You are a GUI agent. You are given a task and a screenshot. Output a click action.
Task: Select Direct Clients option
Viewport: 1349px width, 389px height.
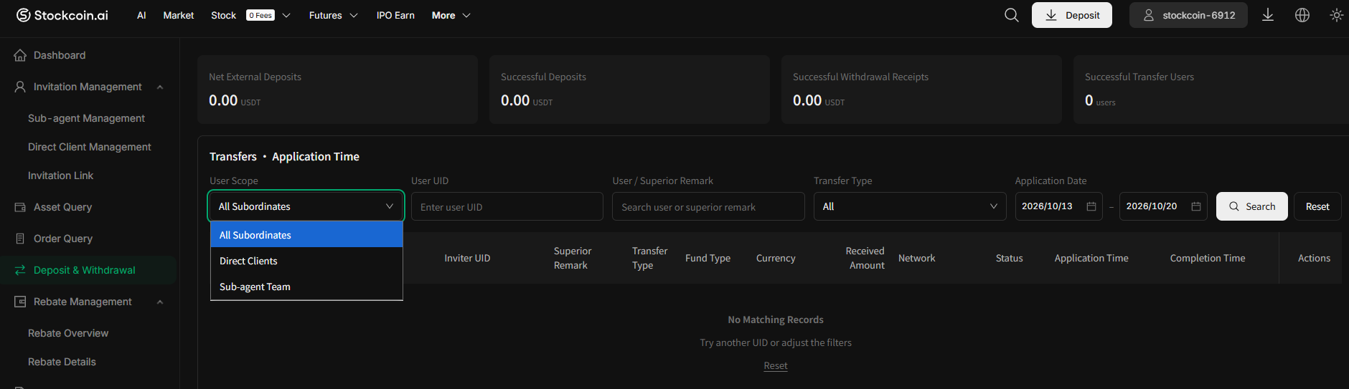pyautogui.click(x=306, y=261)
